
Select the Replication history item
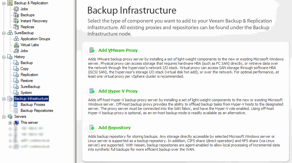[29, 75]
